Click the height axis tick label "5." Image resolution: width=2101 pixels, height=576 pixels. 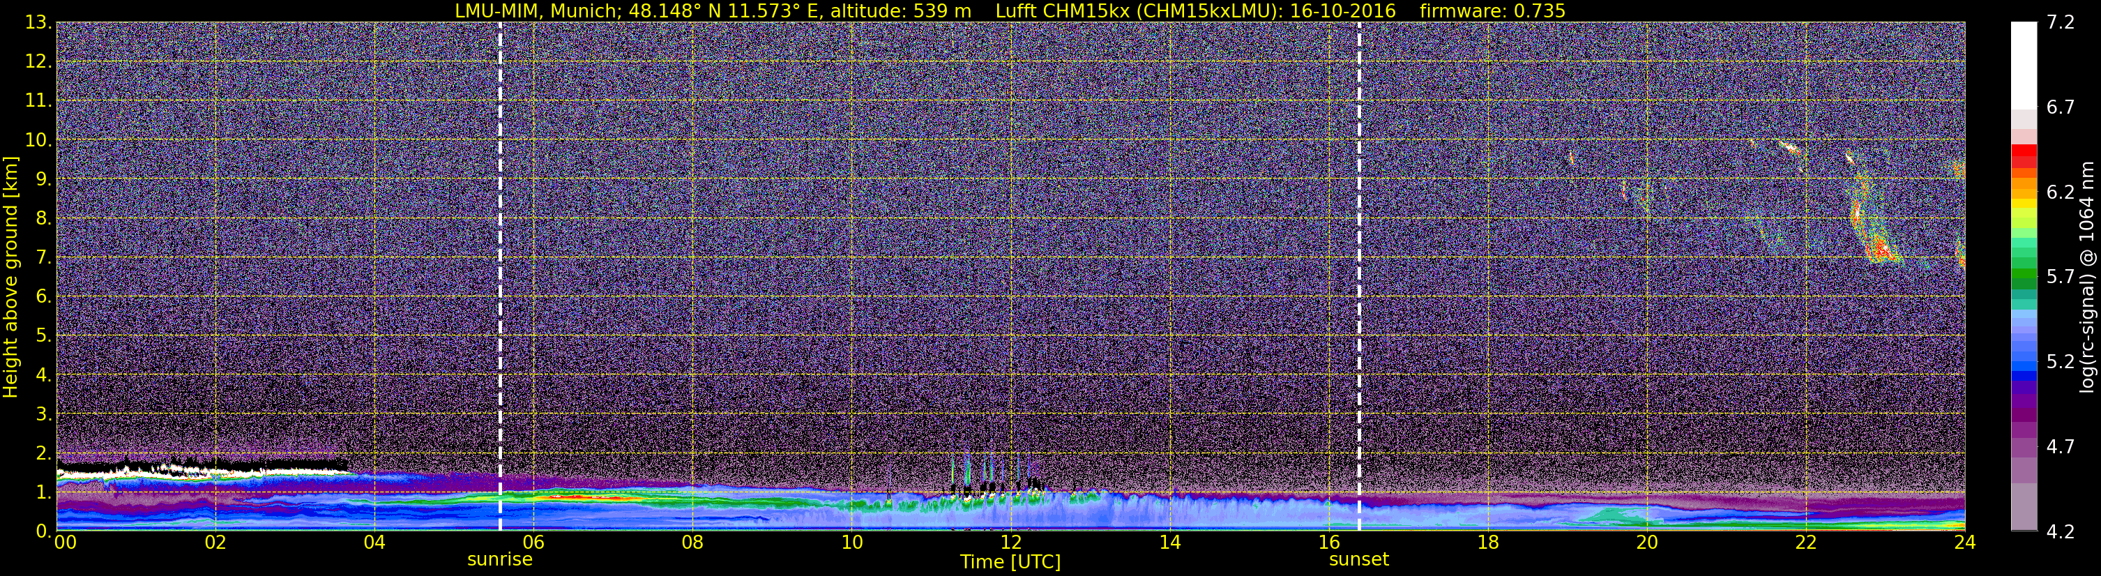pos(44,336)
